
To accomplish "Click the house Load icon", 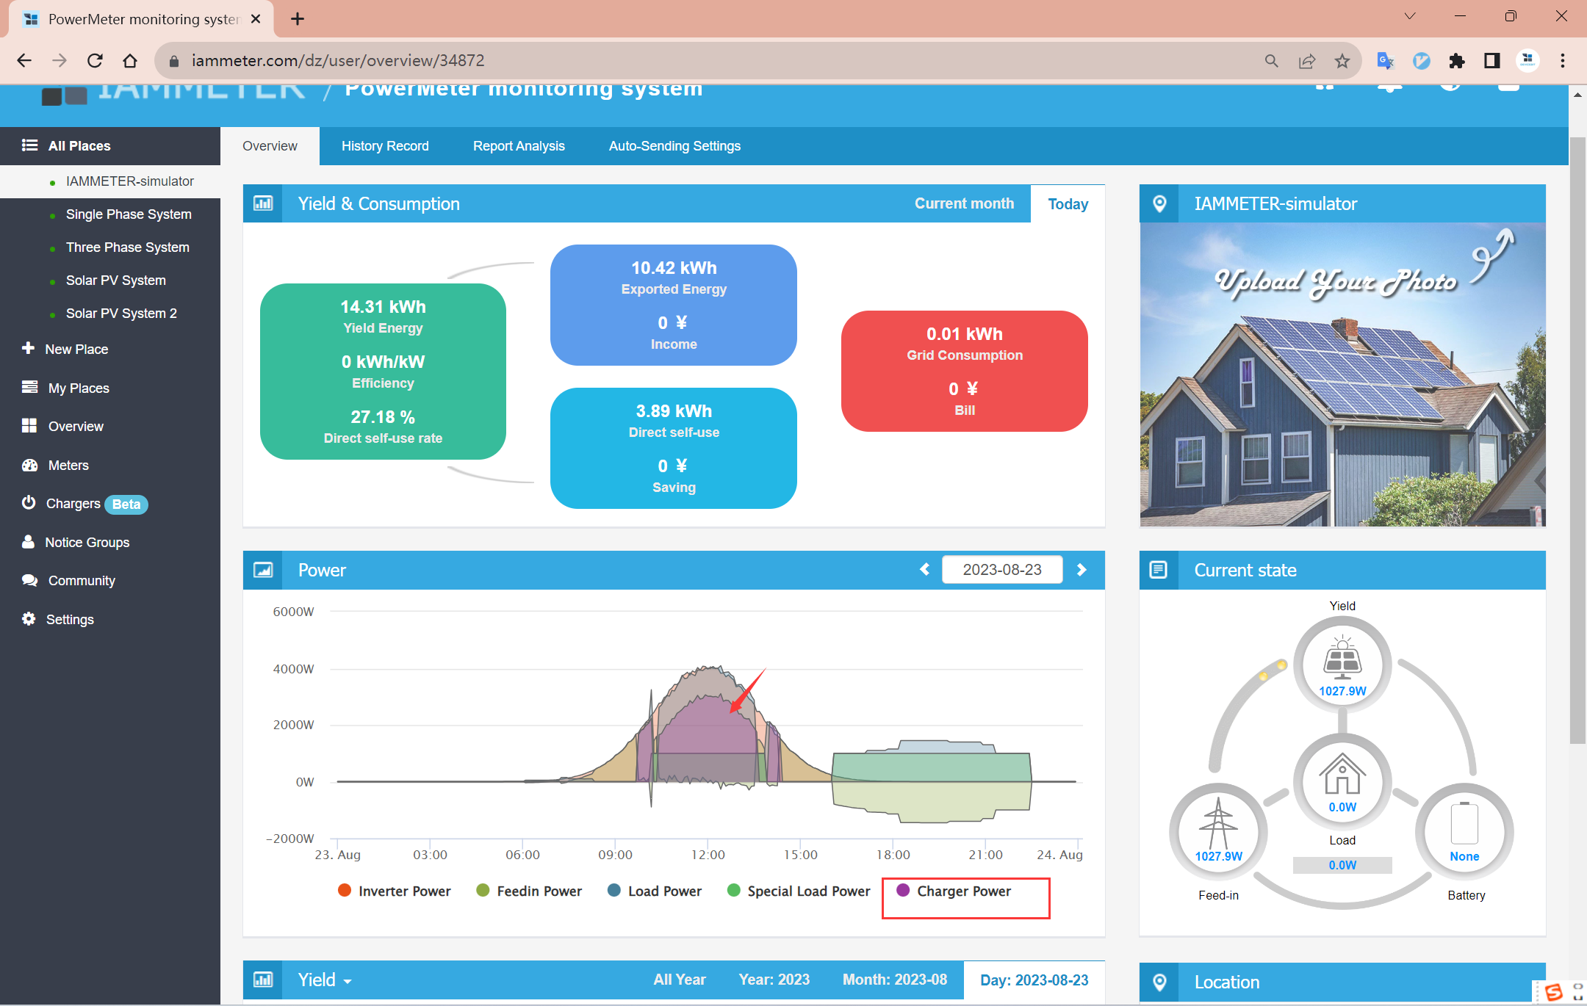I will 1342,774.
